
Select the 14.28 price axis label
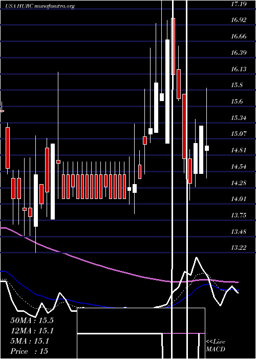tap(239, 183)
